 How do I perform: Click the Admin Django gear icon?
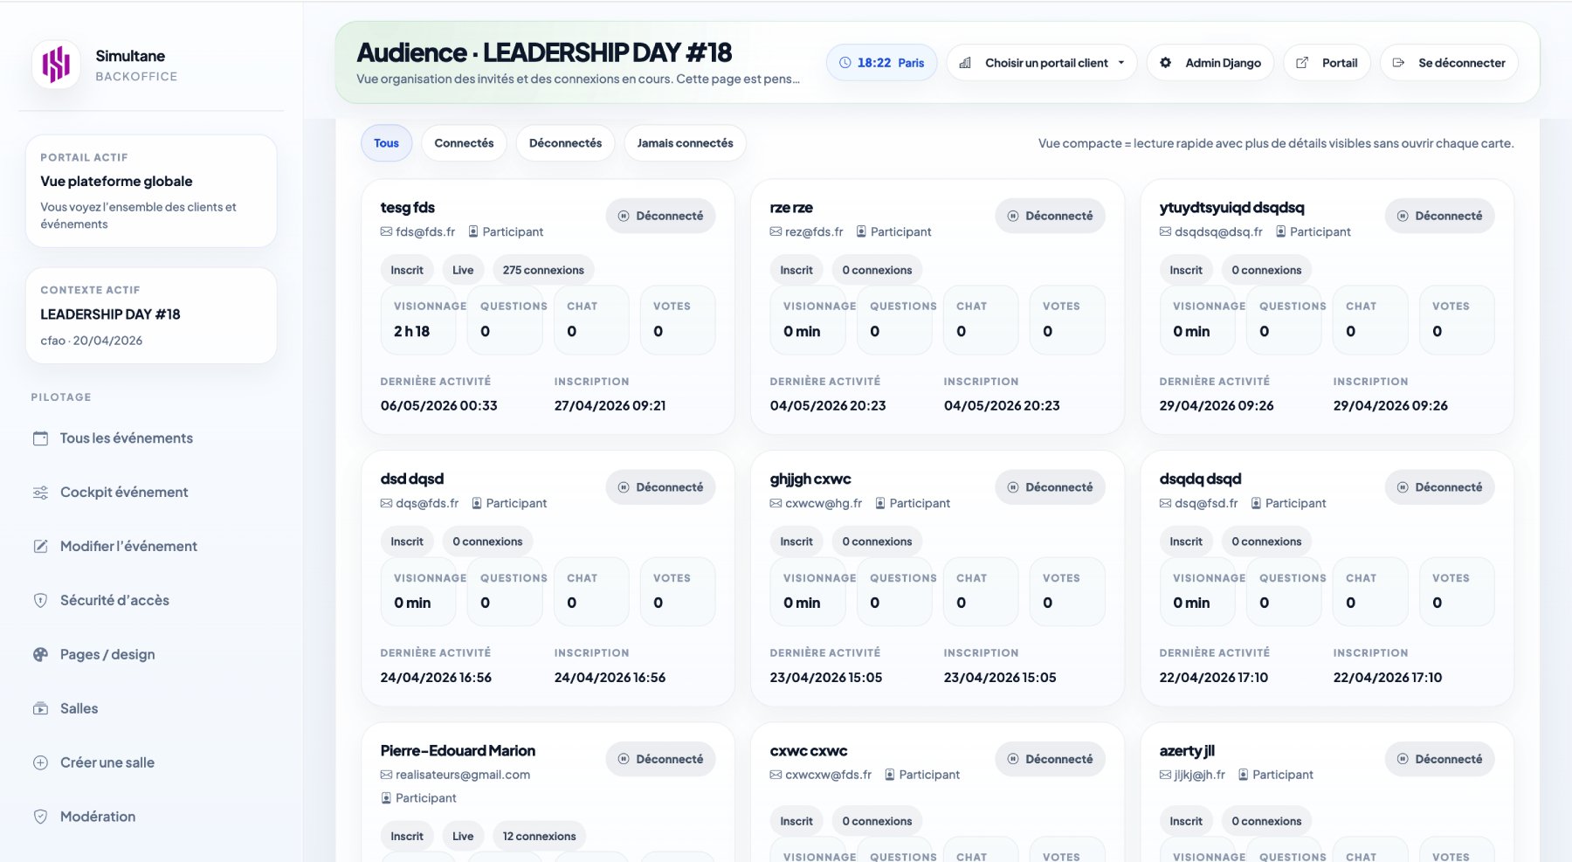coord(1165,63)
